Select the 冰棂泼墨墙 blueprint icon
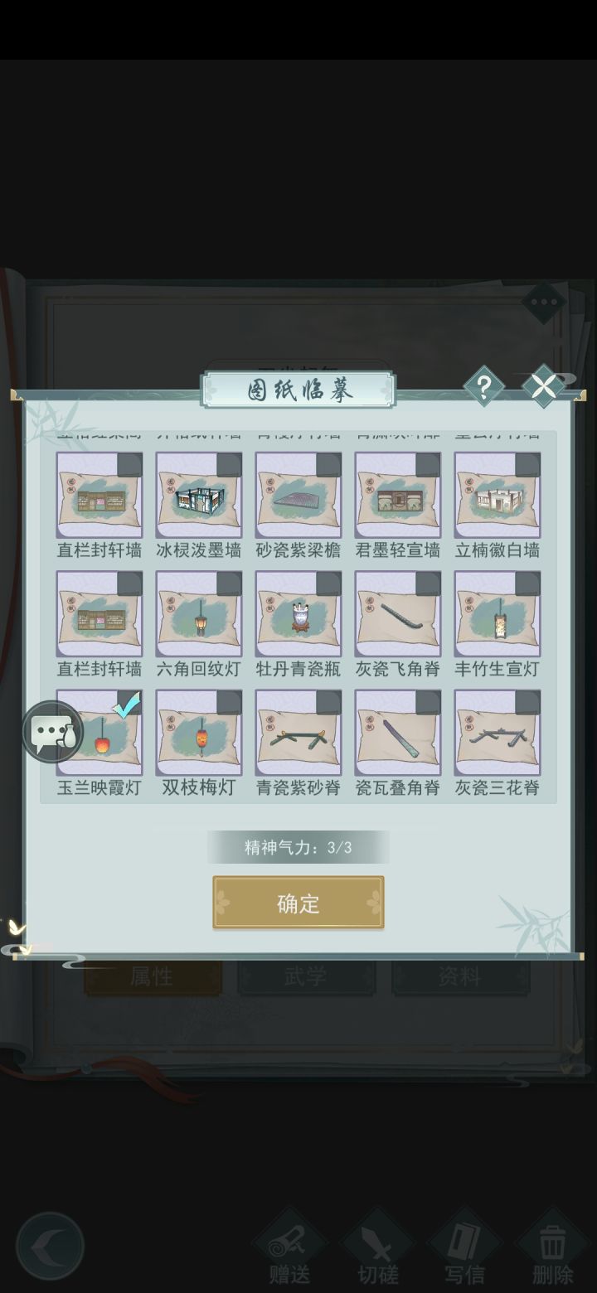Viewport: 597px width, 1293px height. pos(199,495)
